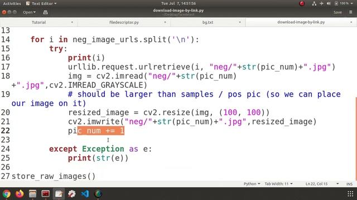The image size is (357, 200).
Task: Open the Tab Width dropdown
Action: point(278,184)
